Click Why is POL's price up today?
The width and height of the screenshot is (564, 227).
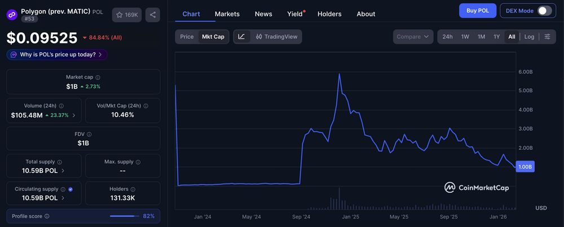tap(58, 55)
